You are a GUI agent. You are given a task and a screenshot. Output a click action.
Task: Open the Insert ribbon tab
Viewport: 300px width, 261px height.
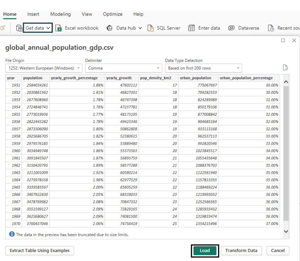coord(33,14)
